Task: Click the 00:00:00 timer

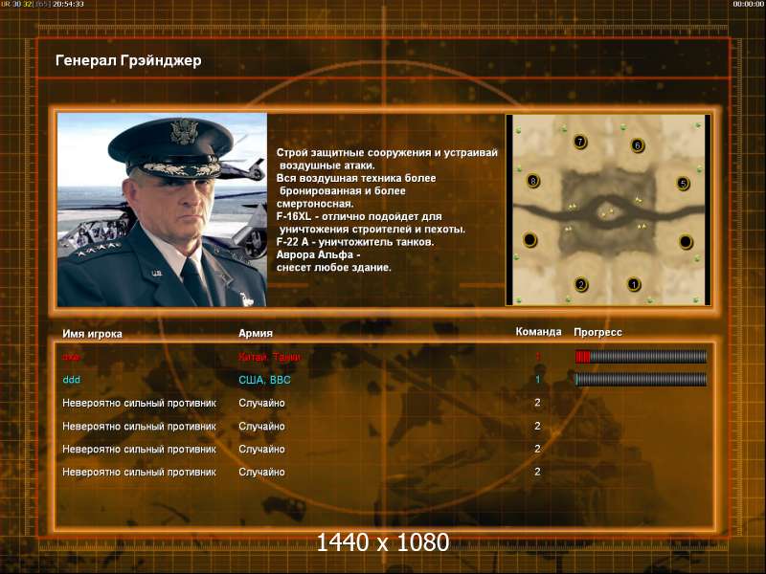Action: 748,4
